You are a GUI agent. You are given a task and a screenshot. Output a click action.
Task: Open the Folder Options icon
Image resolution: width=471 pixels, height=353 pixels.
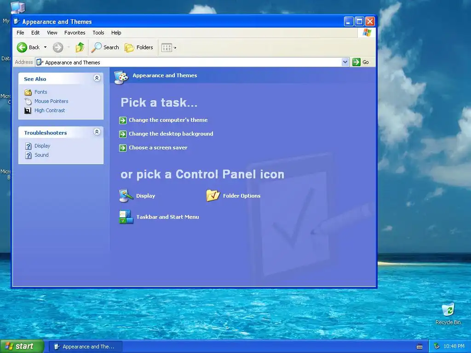pyautogui.click(x=213, y=196)
